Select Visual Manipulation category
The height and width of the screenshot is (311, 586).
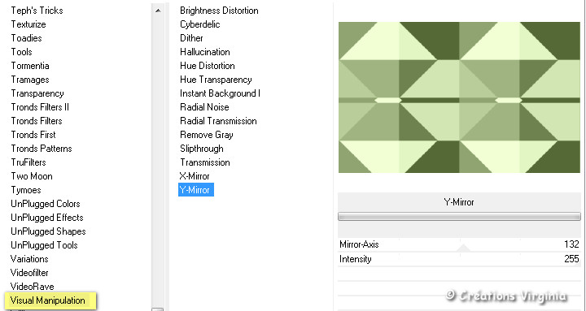pos(50,300)
